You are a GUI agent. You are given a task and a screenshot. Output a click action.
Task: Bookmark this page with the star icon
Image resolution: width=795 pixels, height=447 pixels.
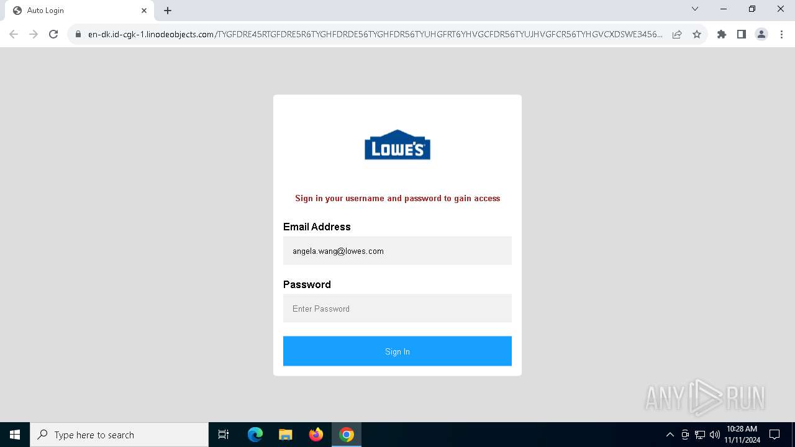click(697, 34)
